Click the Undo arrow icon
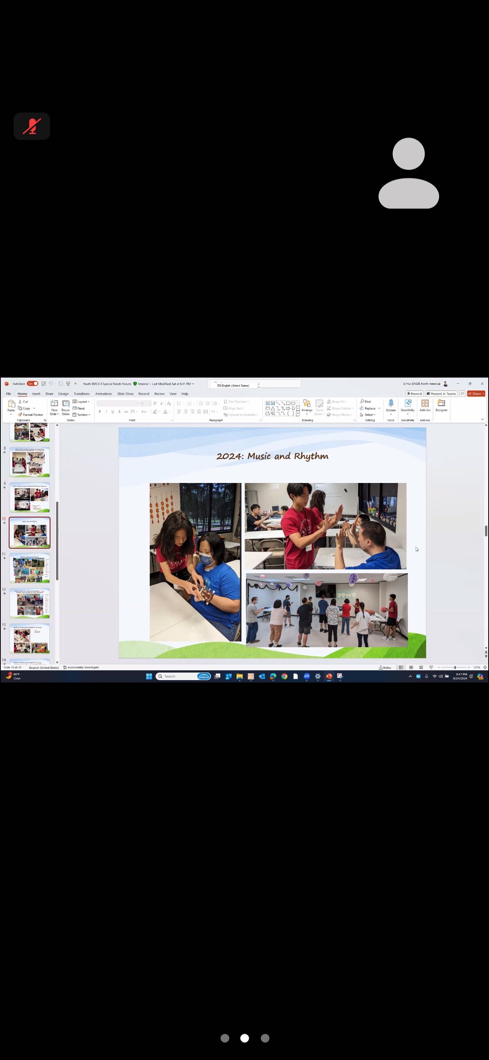The image size is (489, 1060). coord(51,384)
